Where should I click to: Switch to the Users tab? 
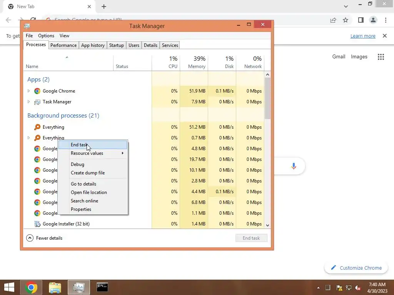(x=134, y=45)
